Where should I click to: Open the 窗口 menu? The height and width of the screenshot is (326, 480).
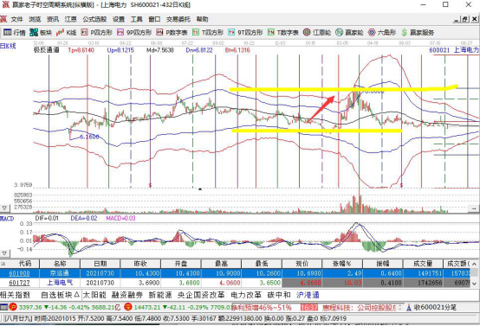154,19
